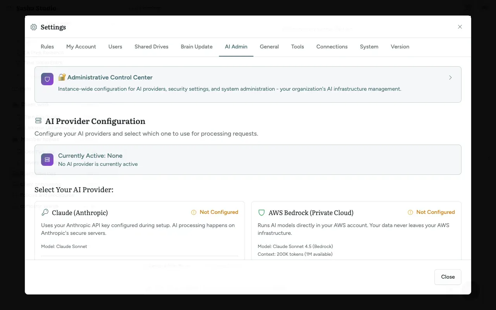Open the Rules tab
Screen dimensions: 496x310
(47, 46)
